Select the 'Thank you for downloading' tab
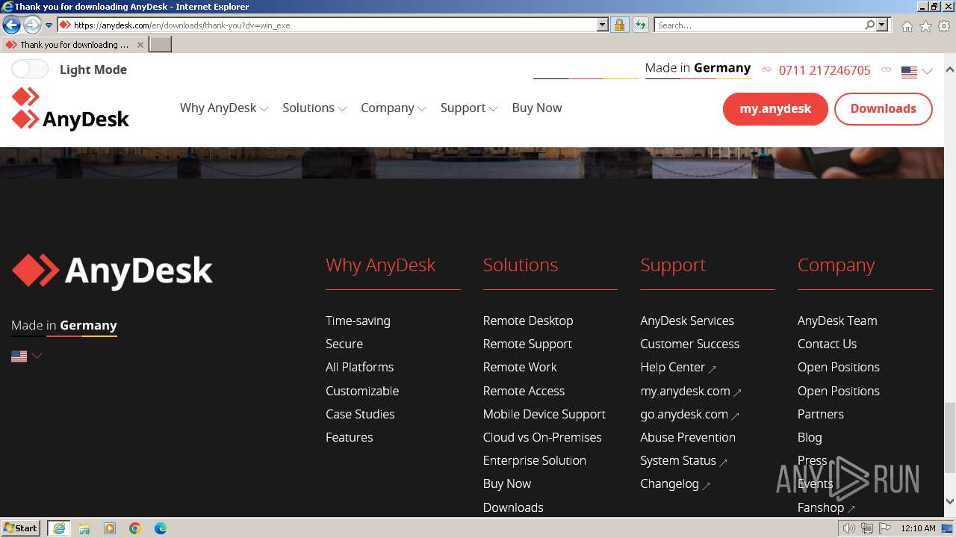This screenshot has width=956, height=538. [x=74, y=45]
